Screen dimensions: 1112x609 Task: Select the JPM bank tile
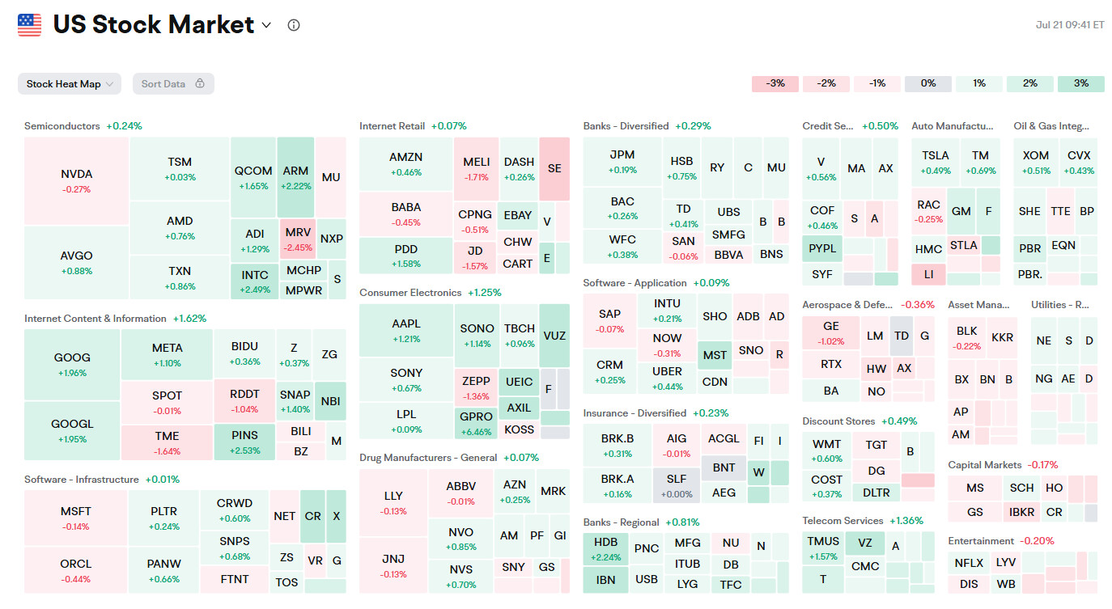[x=622, y=160]
